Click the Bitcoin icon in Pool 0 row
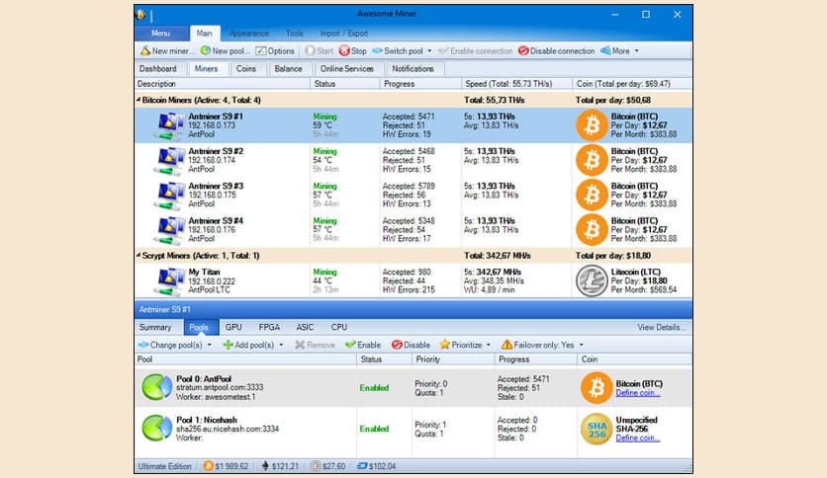This screenshot has height=478, width=827. tap(597, 387)
